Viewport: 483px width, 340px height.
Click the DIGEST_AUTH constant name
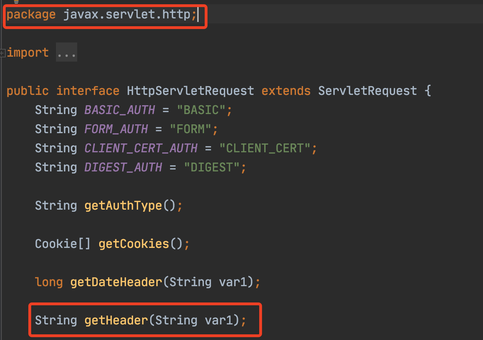123,168
